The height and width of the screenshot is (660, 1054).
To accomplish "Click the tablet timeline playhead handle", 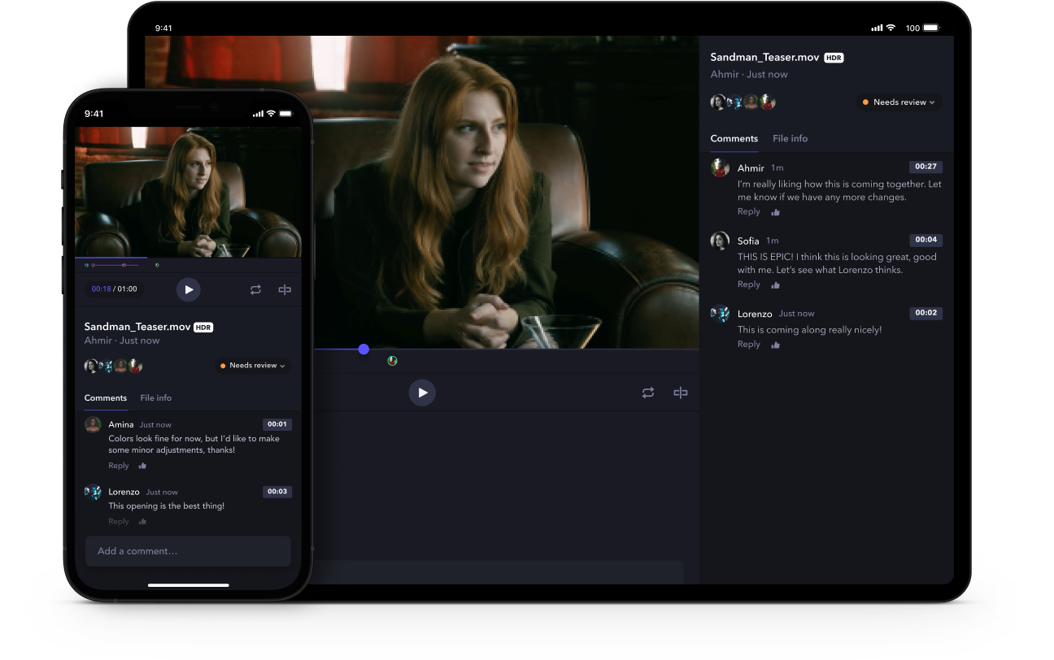I will coord(364,349).
